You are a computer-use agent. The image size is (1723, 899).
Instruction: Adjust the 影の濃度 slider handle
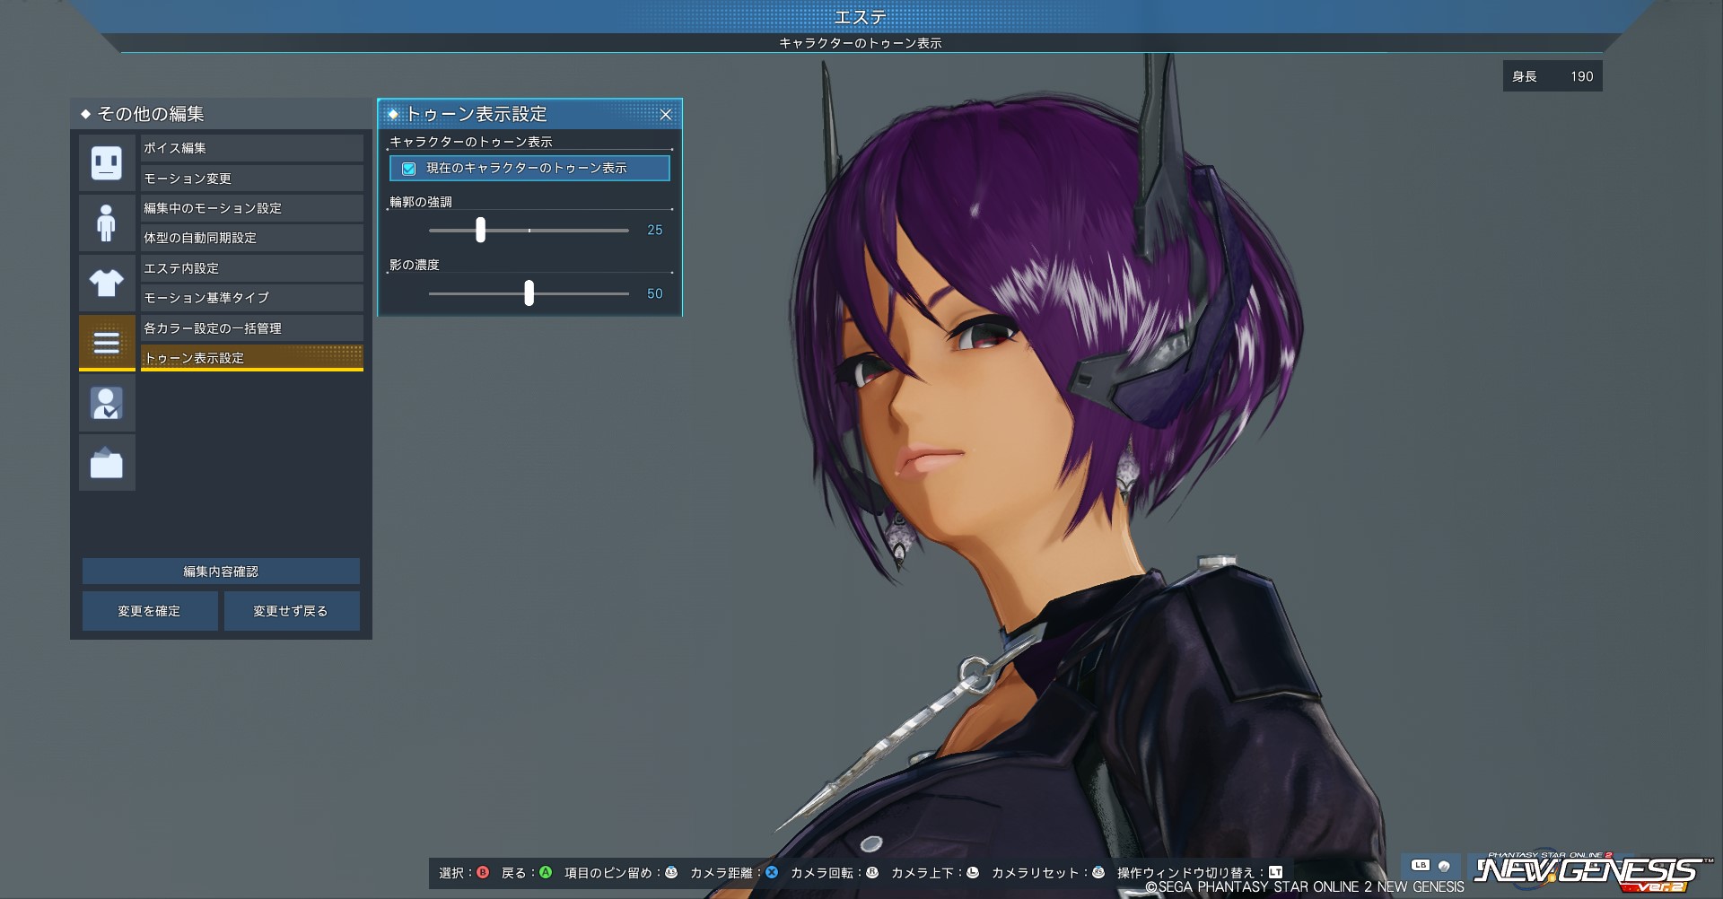point(529,292)
